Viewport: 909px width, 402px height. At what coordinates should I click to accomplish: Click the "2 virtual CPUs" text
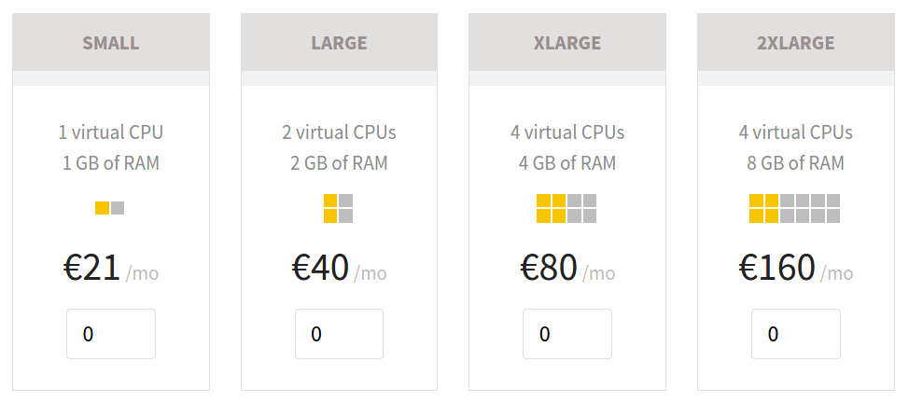point(339,132)
